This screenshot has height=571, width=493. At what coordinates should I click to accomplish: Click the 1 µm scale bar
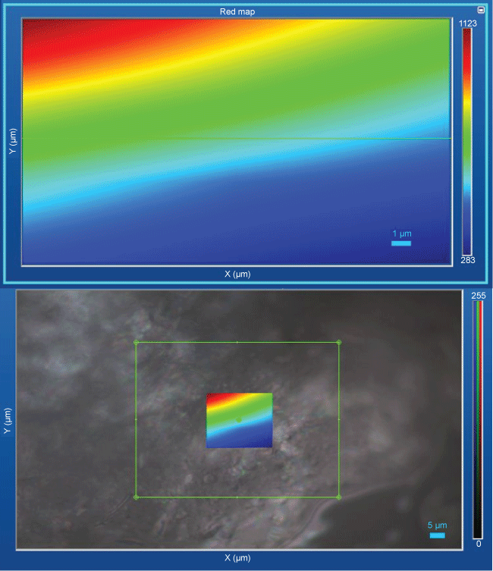click(x=401, y=243)
